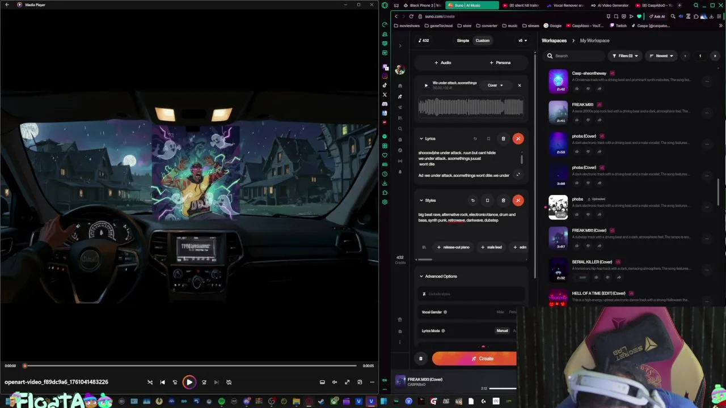Viewport: 726px width, 408px height.
Task: Switch to Simple mode in Suno
Action: click(463, 40)
